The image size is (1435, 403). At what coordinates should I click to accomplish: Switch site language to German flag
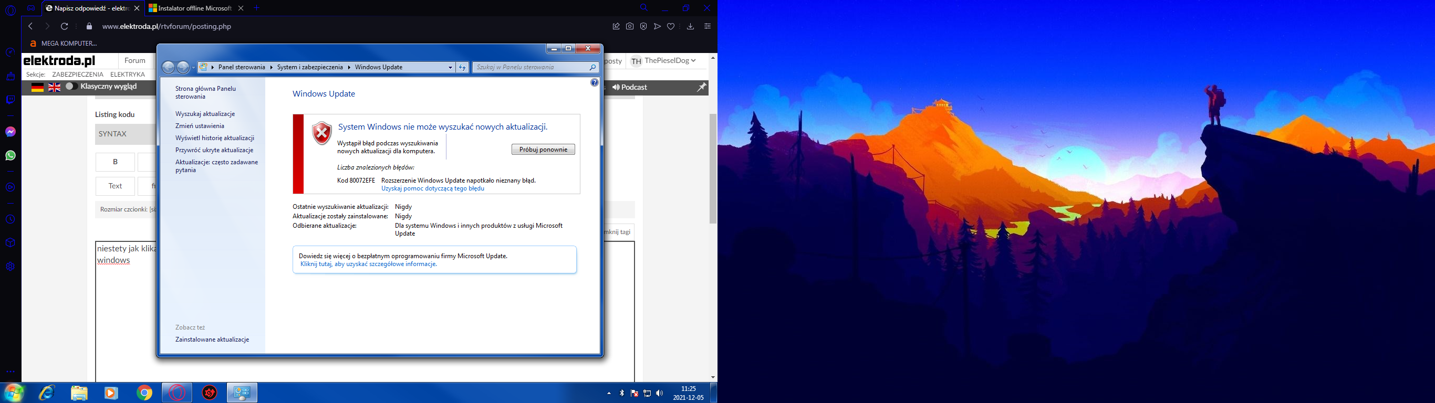tap(37, 88)
